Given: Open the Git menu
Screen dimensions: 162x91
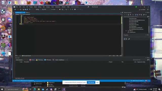Looking at the screenshot, I should [27, 7].
